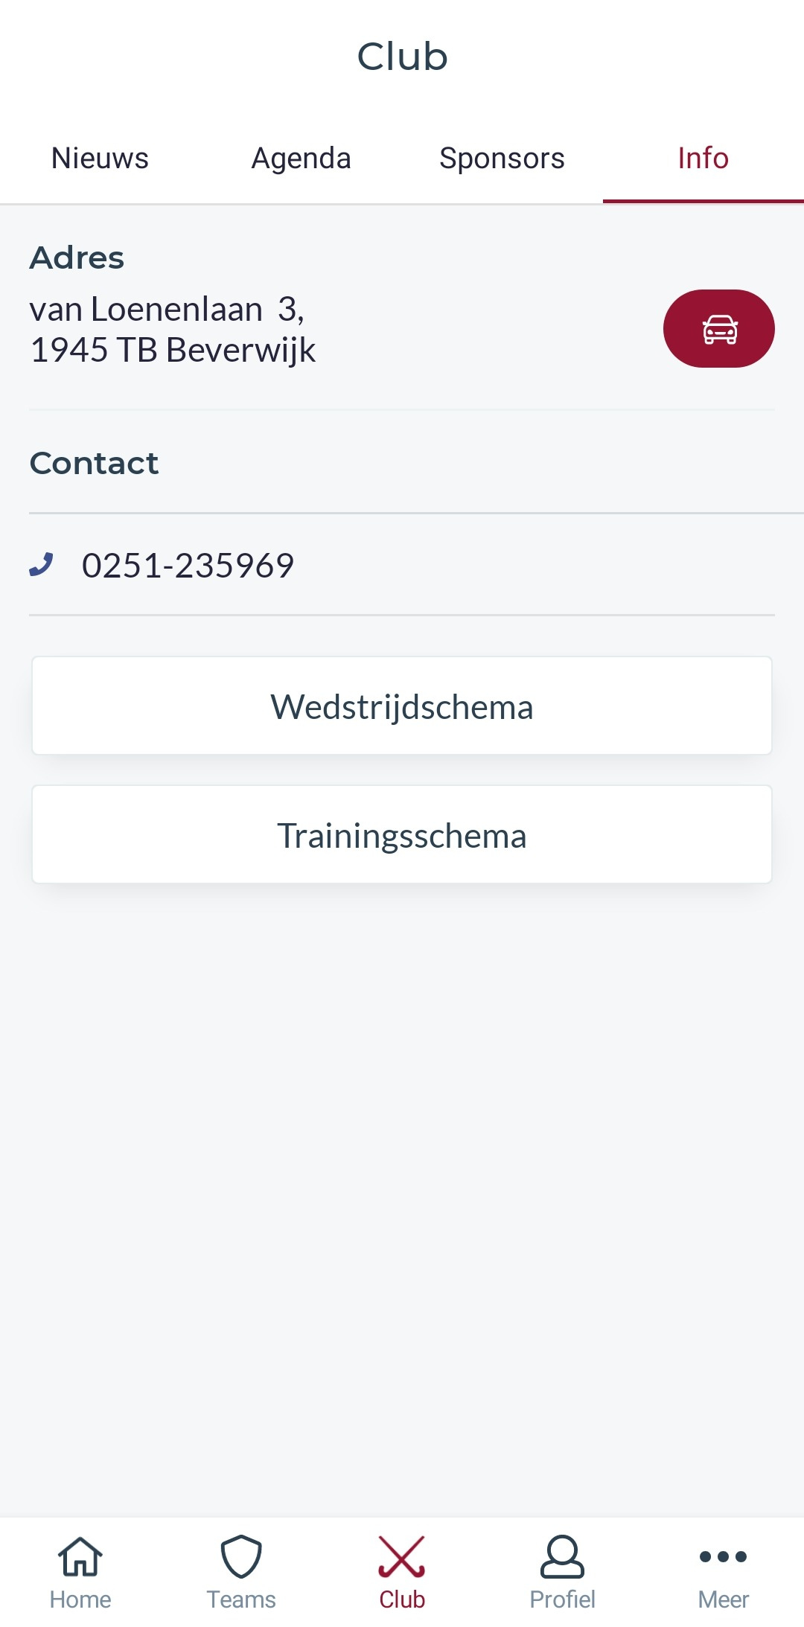Call the number 0251-235969

188,566
